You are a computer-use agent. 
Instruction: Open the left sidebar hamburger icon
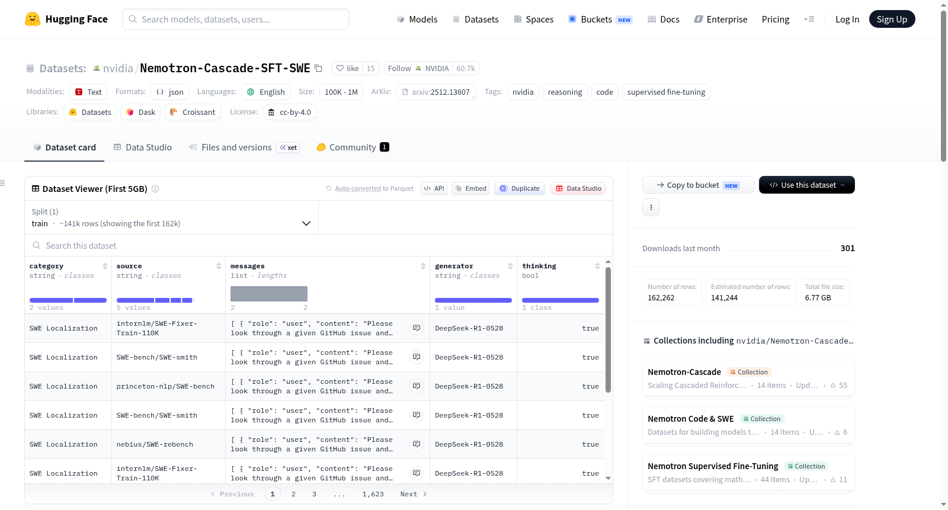coord(2,183)
